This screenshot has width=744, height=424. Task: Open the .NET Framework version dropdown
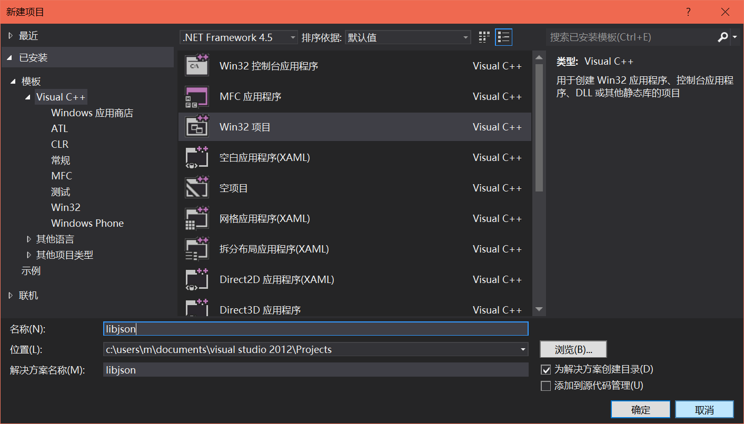click(x=239, y=37)
